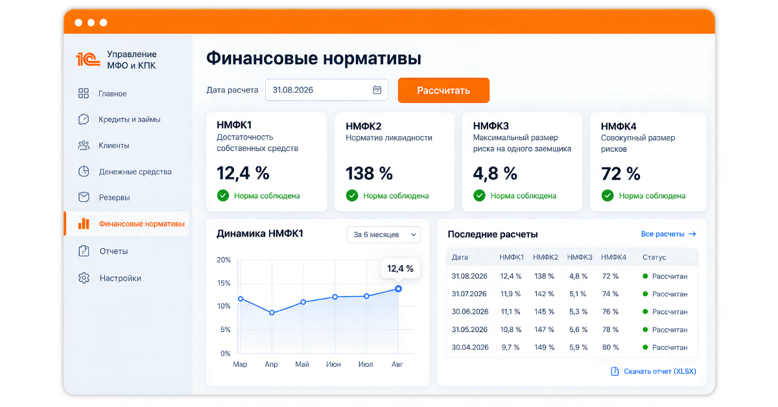778x407 pixels.
Task: Click НМФК4 card value 72 %
Action: pyautogui.click(x=621, y=174)
